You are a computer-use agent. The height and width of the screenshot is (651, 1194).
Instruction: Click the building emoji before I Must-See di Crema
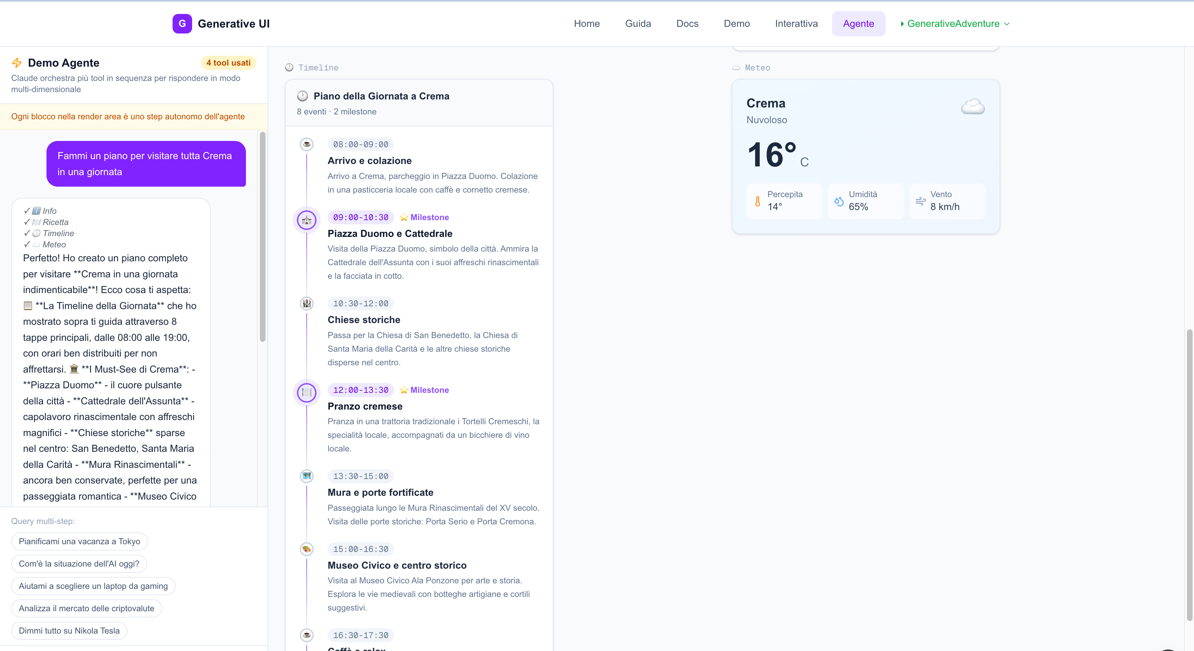(x=74, y=369)
